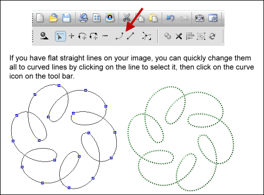This screenshot has height=195, width=264.
Task: Click the scissors Cut icon
Action: (x=127, y=18)
